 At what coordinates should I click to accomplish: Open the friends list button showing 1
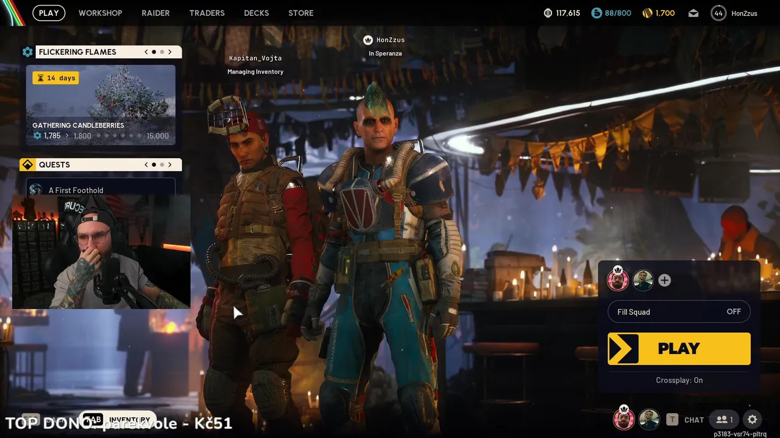click(x=725, y=419)
